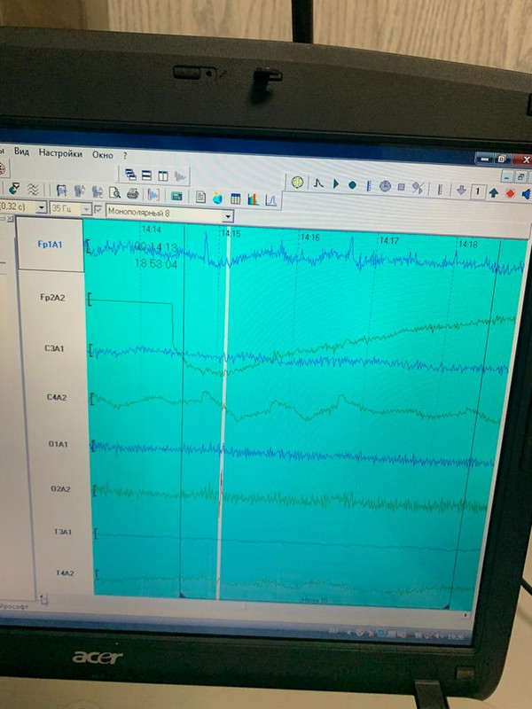This screenshot has height=709, width=532.
Task: Click the 14:14 time marker
Action: coord(151,230)
